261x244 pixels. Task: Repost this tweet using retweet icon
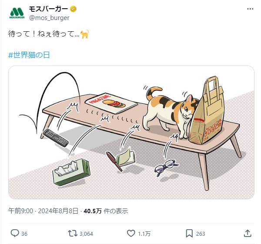point(73,233)
